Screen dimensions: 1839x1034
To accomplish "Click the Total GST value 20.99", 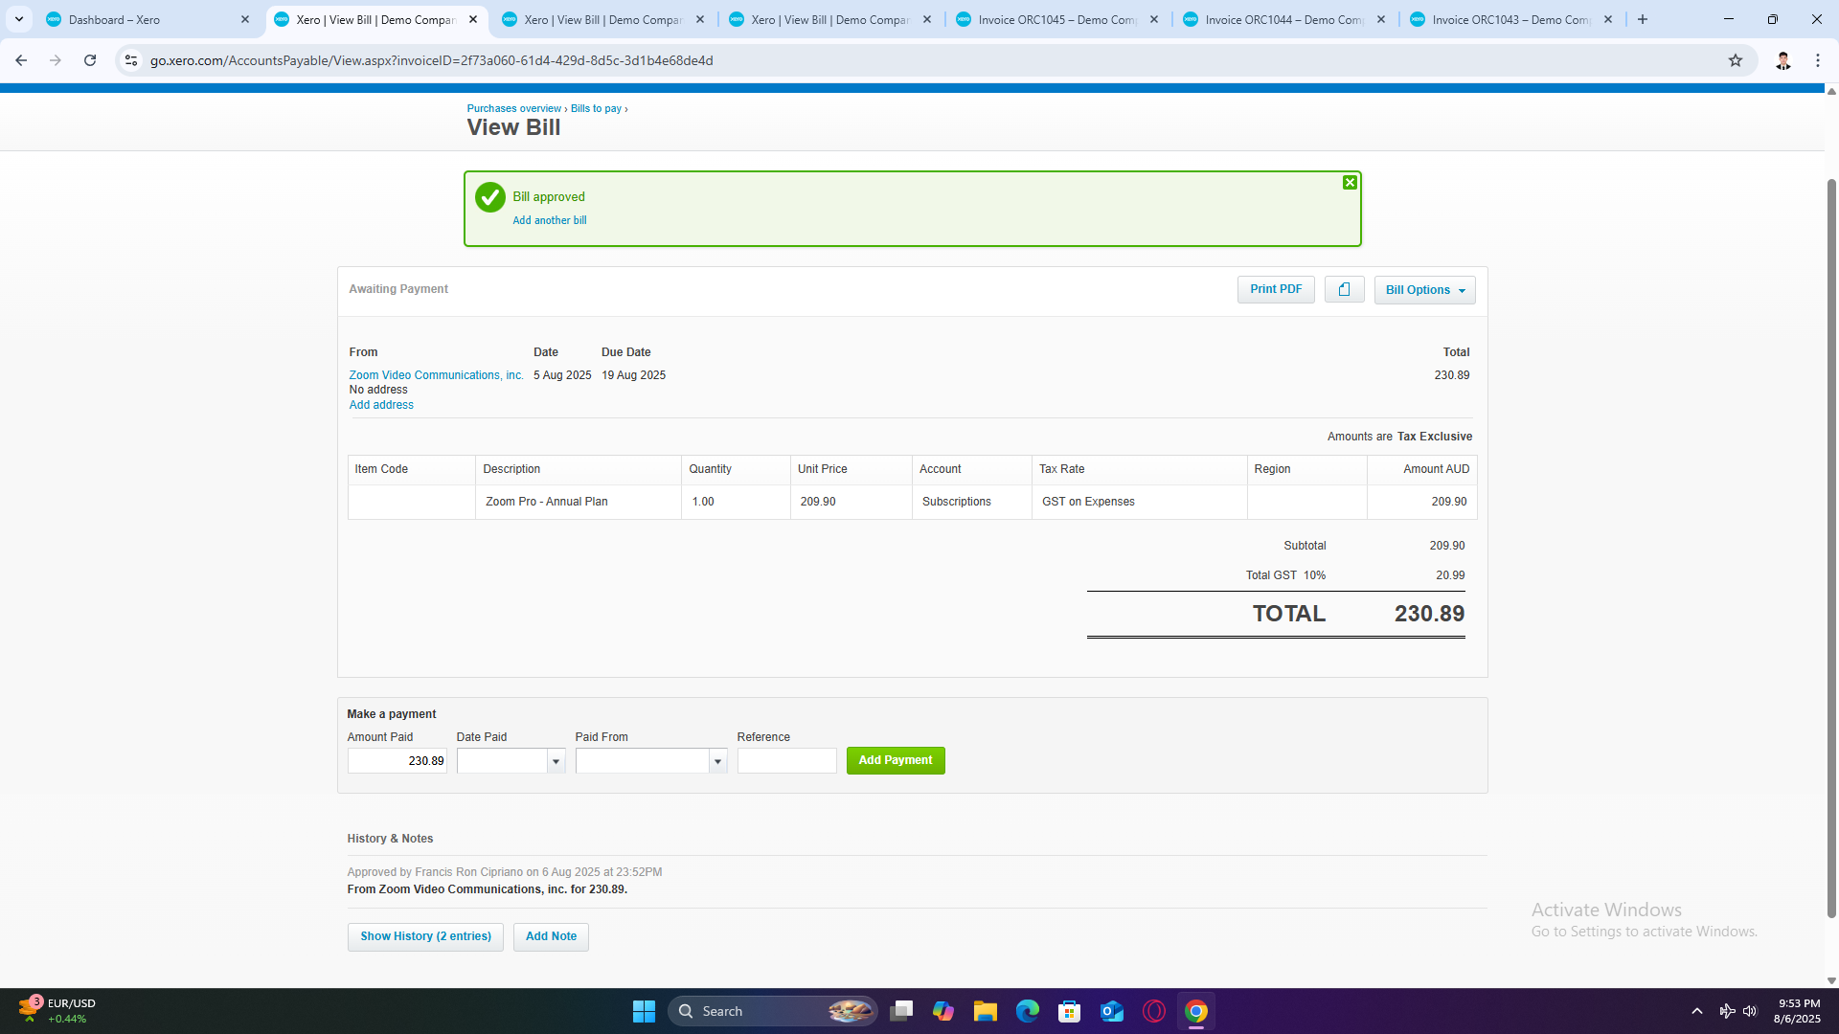I will (1450, 575).
